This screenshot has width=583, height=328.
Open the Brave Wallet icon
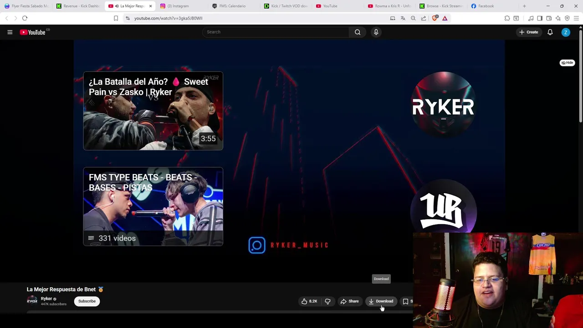[549, 18]
